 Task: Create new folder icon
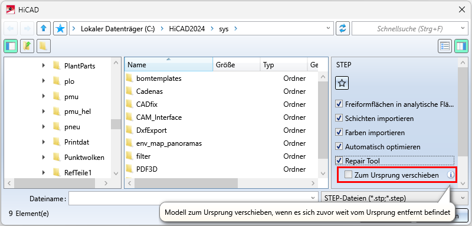pos(44,46)
